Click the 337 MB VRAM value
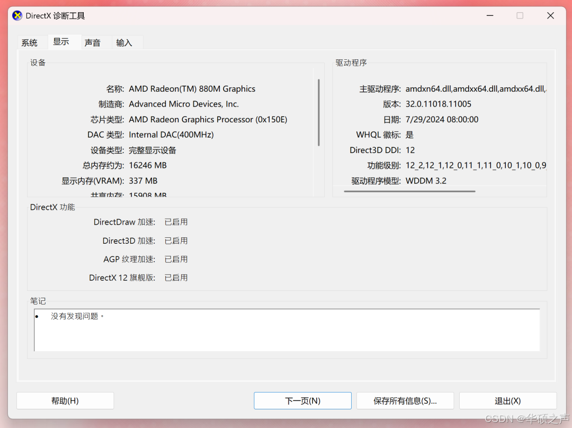Image resolution: width=572 pixels, height=428 pixels. (143, 181)
